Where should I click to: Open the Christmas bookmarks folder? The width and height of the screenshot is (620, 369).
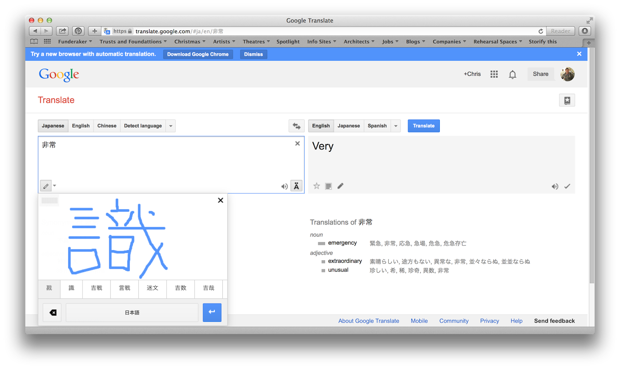(190, 42)
